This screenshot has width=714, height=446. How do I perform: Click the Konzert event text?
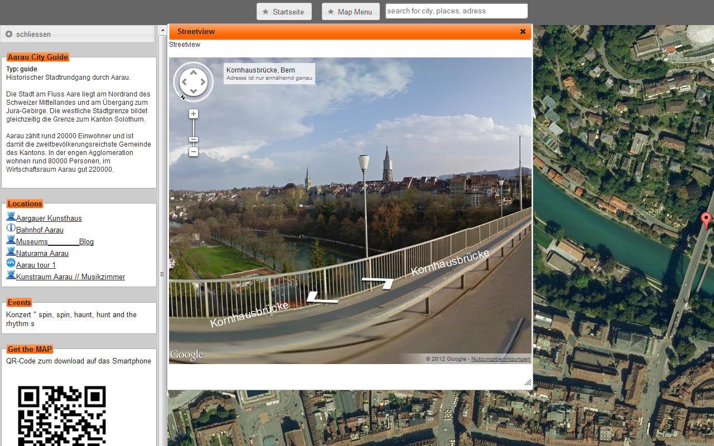(x=71, y=319)
